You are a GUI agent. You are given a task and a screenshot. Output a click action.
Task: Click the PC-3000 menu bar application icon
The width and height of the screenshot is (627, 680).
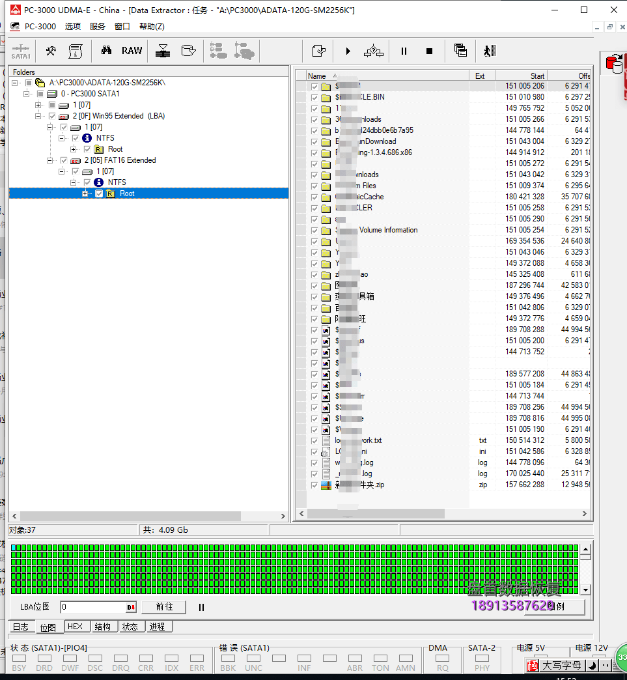[15, 27]
